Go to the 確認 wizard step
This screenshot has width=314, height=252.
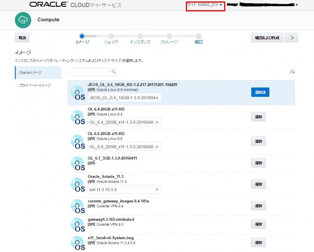[x=199, y=42]
